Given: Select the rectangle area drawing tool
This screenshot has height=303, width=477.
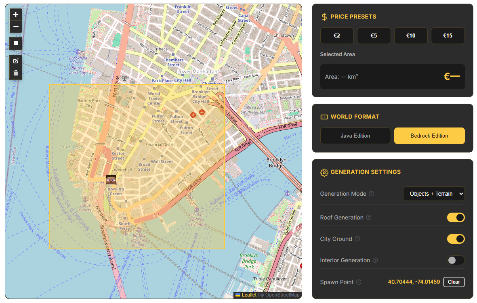Looking at the screenshot, I should pyautogui.click(x=15, y=43).
